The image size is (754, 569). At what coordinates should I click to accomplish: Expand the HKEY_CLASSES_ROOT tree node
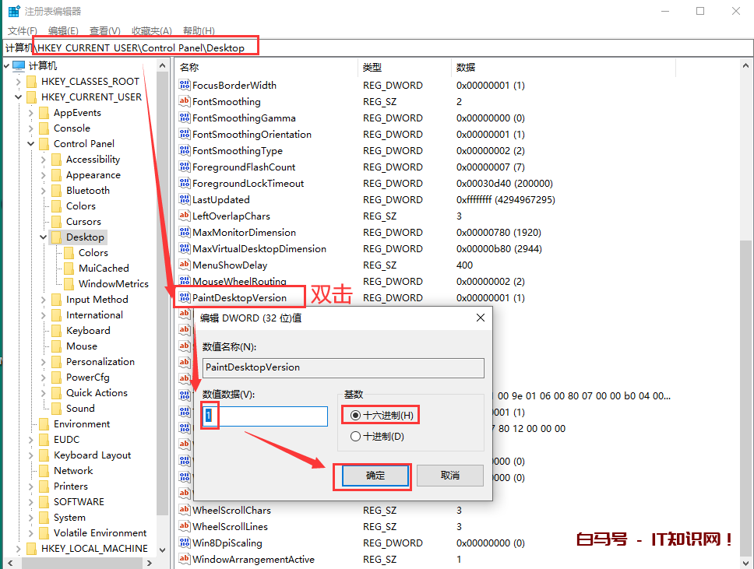[18, 82]
